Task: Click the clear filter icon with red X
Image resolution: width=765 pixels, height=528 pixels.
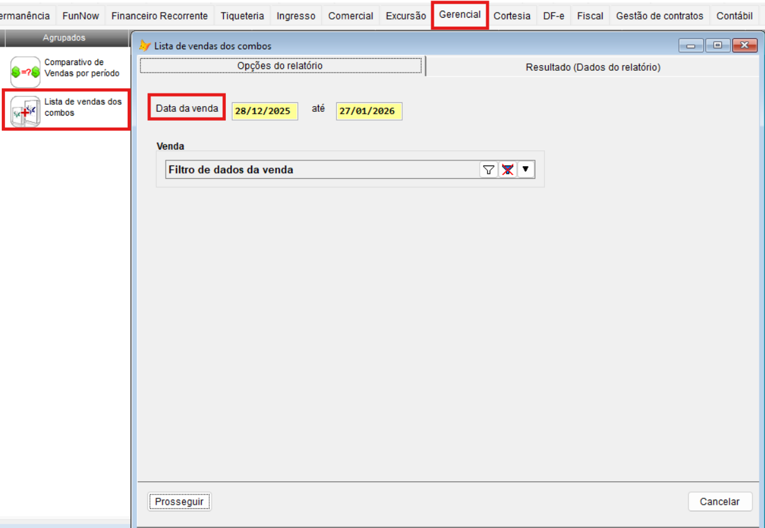Action: coord(507,169)
